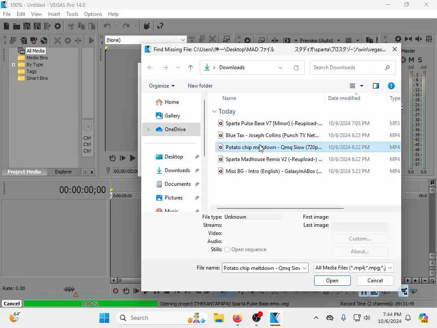
Task: Toggle Master bus Mute M button
Action: (x=411, y=60)
